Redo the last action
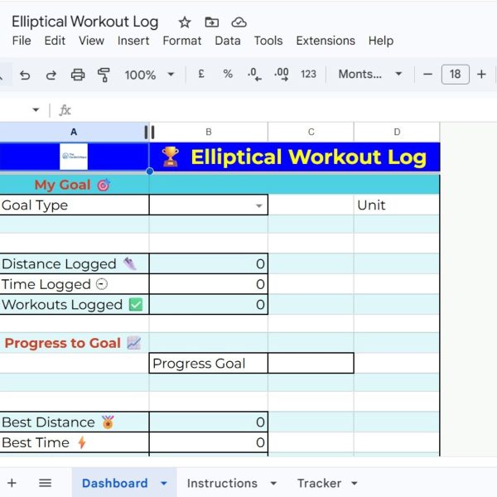Image resolution: width=497 pixels, height=497 pixels. (51, 75)
